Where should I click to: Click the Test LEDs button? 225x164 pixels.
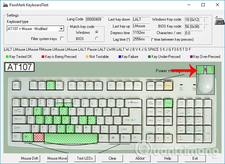coord(85,158)
